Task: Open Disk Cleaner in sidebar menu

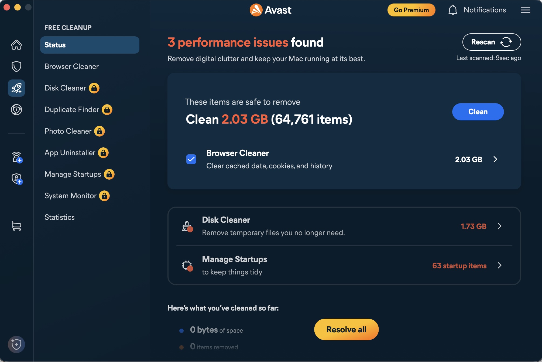Action: pos(65,88)
